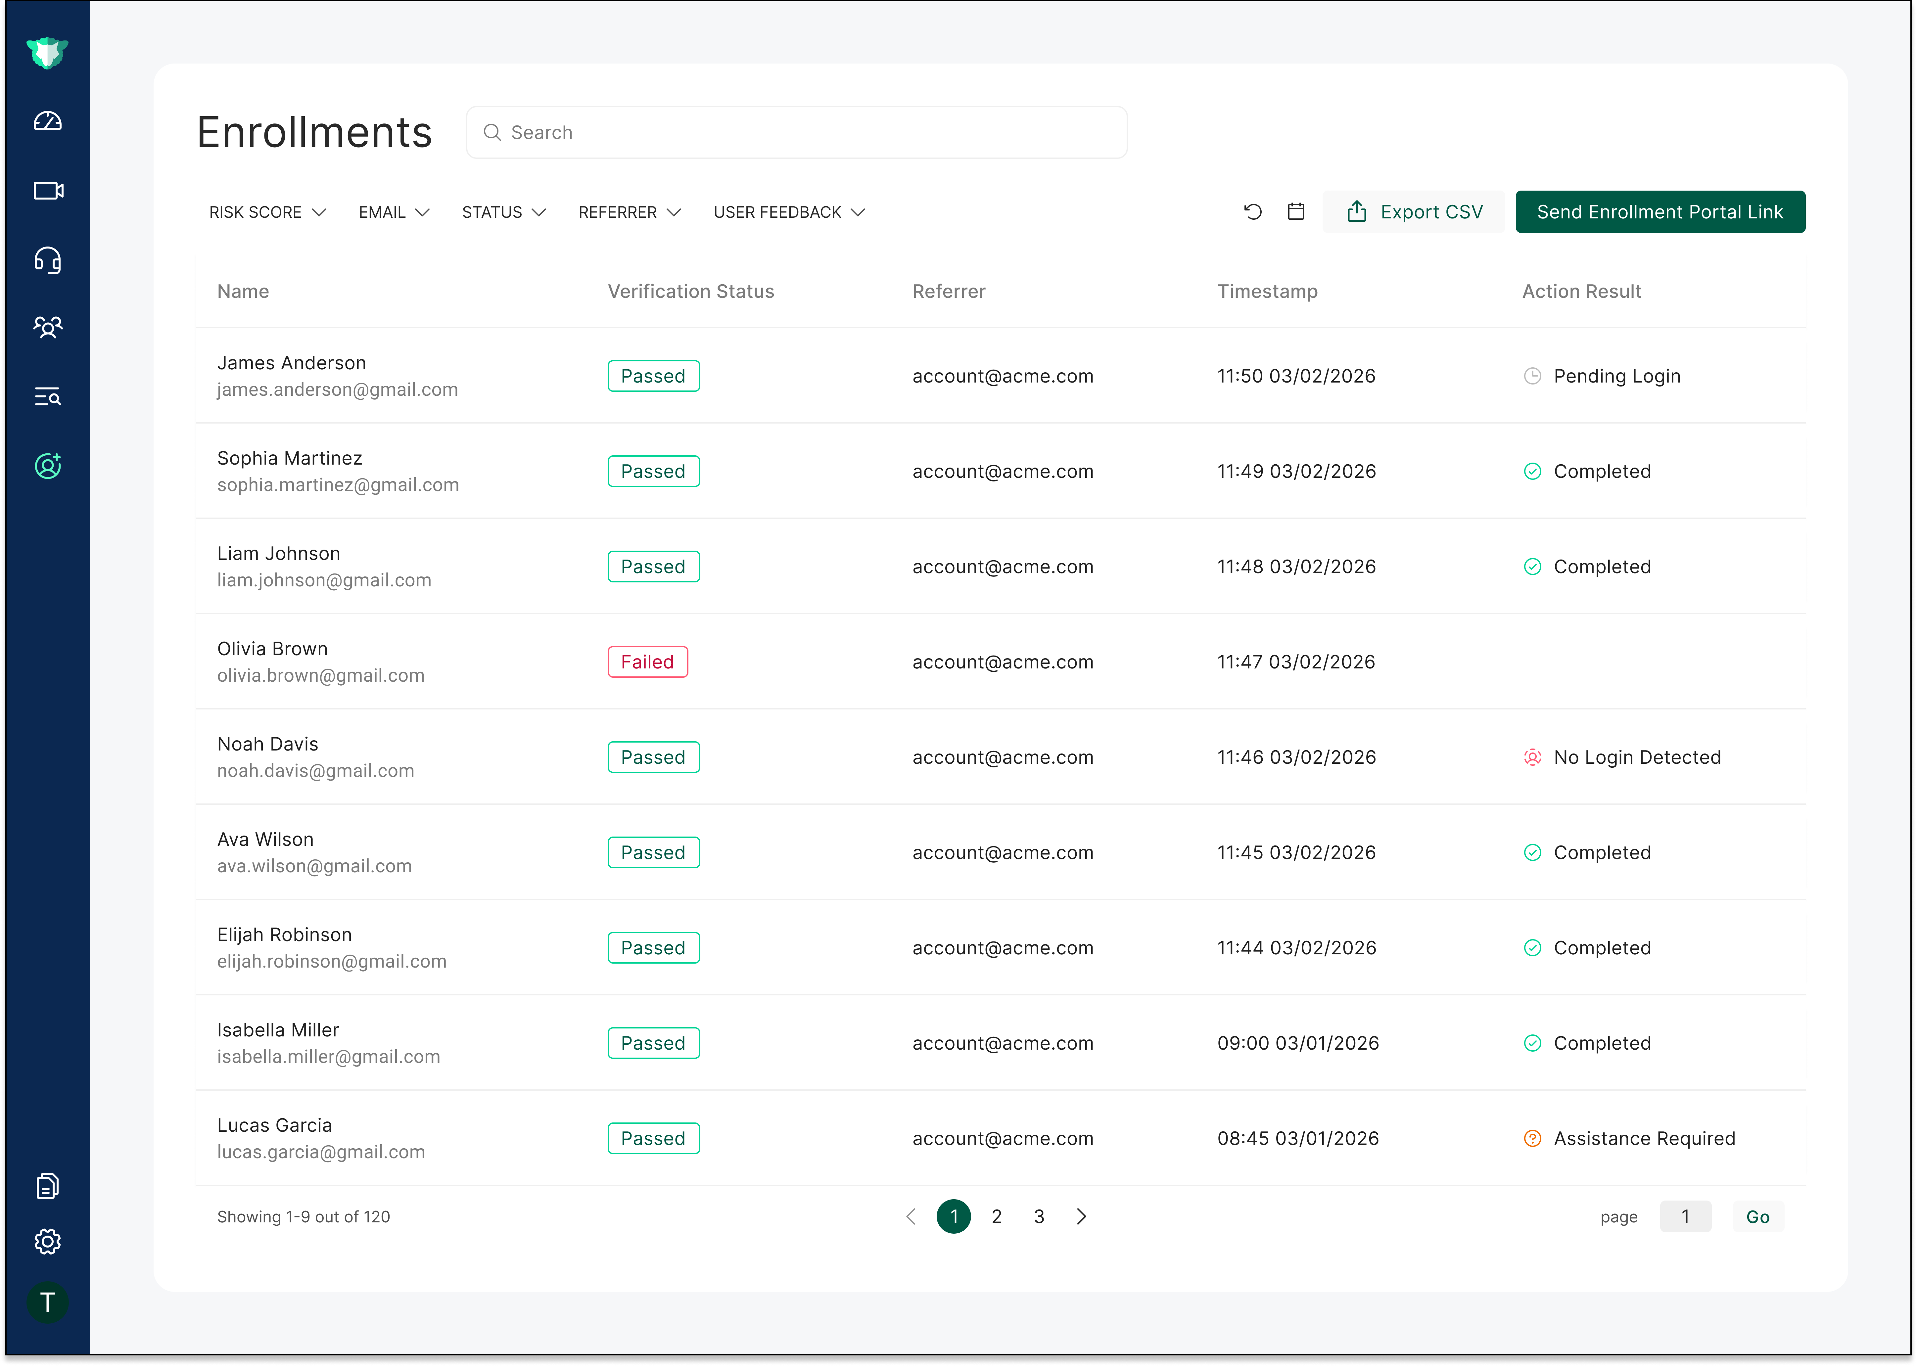The image size is (1917, 1366).
Task: Click the magnifier icon in the search box
Action: coord(492,133)
